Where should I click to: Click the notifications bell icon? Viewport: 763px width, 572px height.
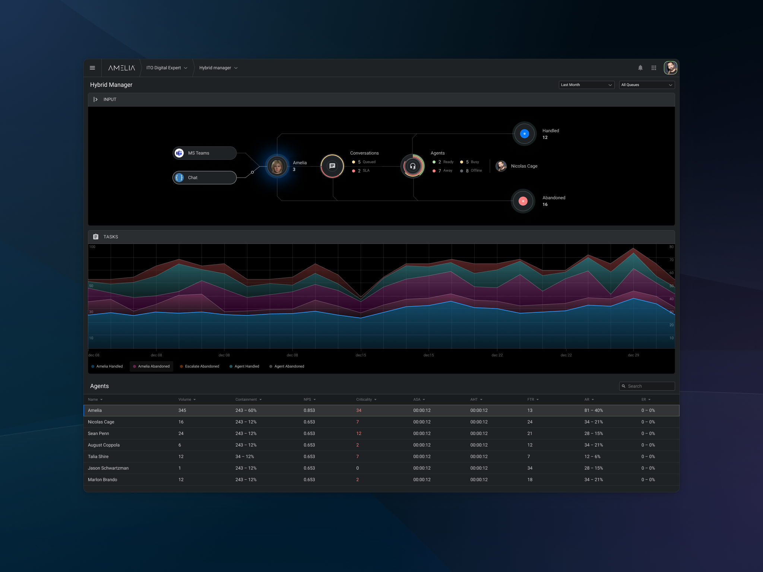click(640, 68)
